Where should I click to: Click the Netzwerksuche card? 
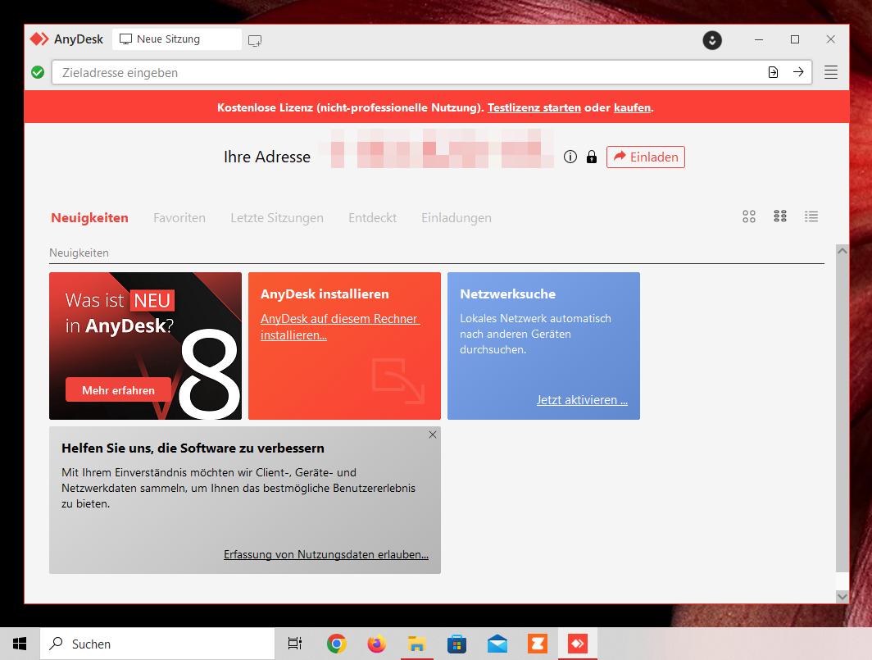click(x=543, y=346)
